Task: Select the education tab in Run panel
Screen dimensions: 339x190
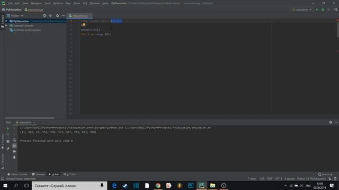Action: click(x=24, y=122)
